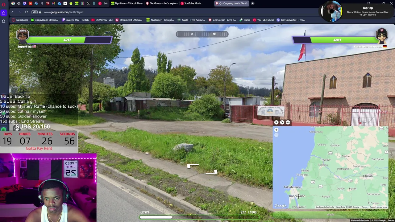Open the star bookmarks icon in sidebar
Image resolution: width=395 pixels, height=222 pixels.
pos(3,21)
